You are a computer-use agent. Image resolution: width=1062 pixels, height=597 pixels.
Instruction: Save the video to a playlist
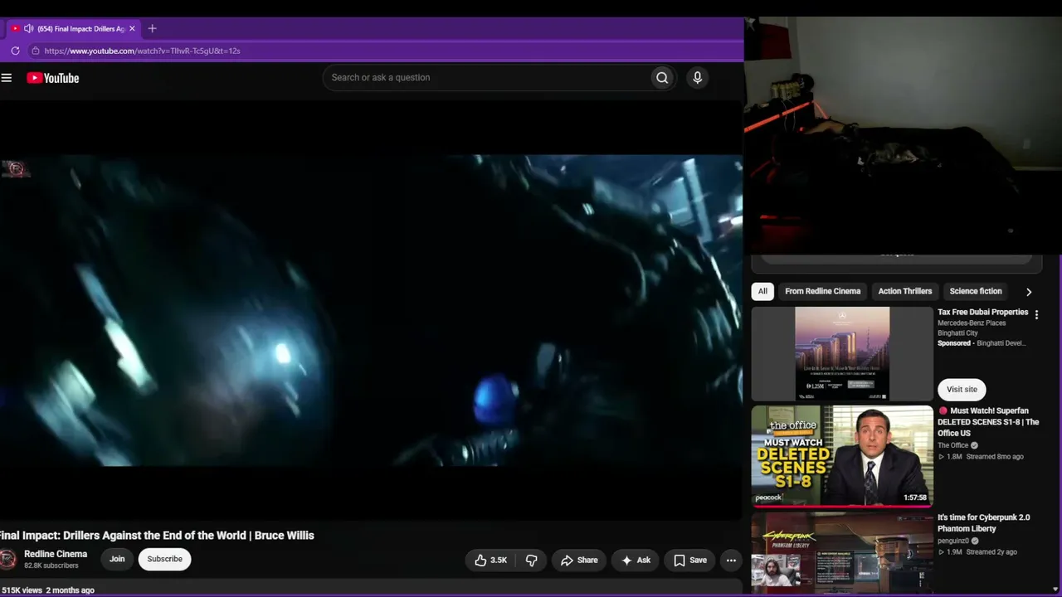coord(690,561)
